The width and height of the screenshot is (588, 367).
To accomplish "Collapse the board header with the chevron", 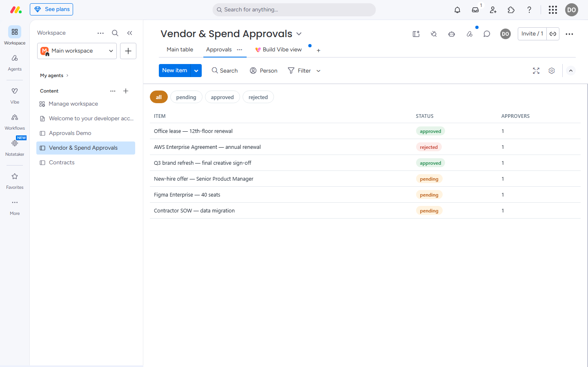I will point(571,71).
